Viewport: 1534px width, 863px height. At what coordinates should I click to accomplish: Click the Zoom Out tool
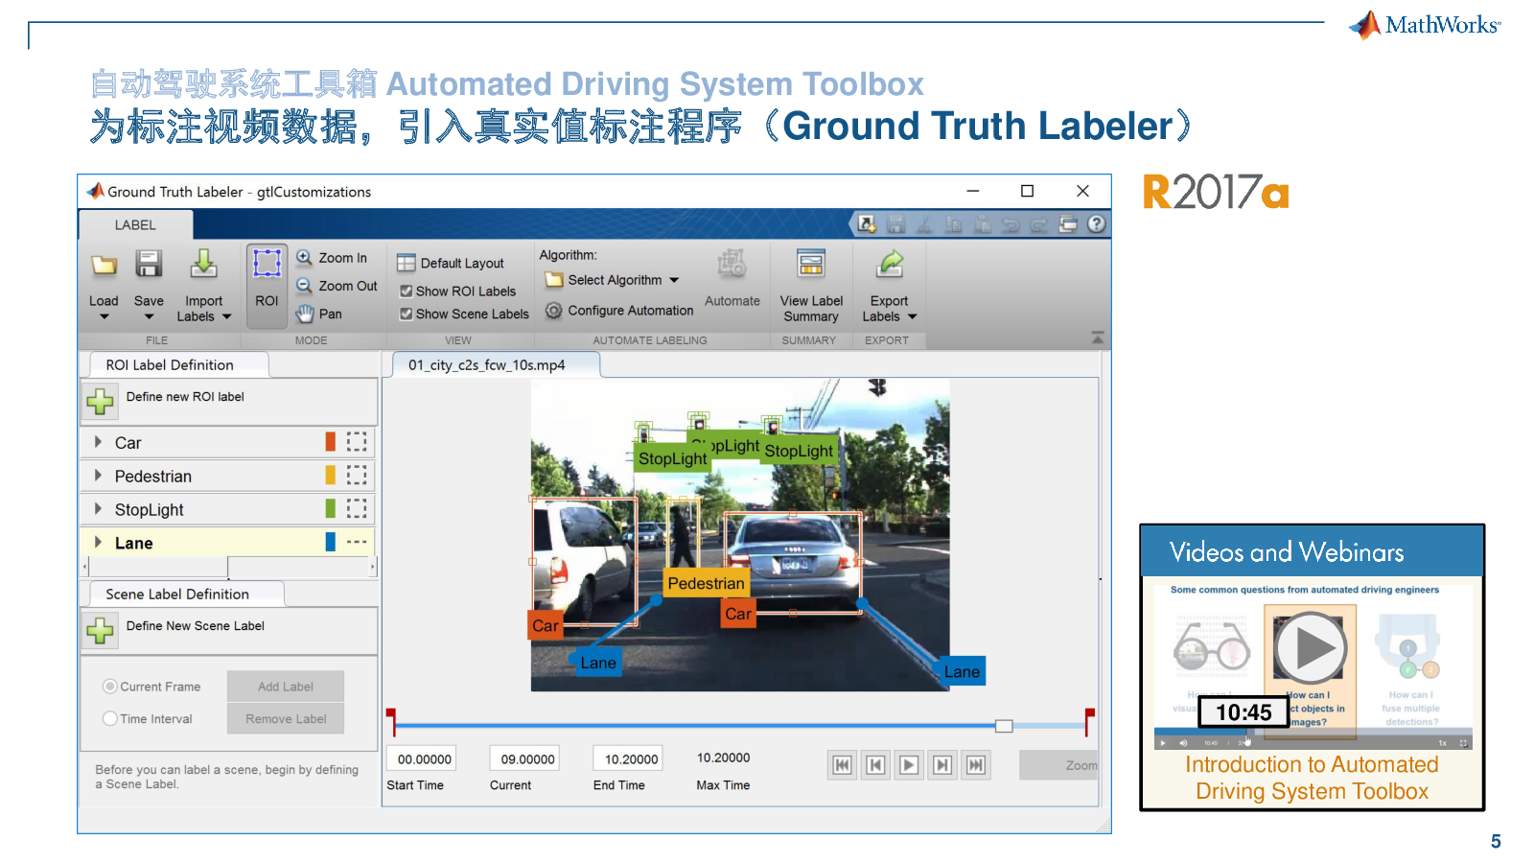click(x=337, y=286)
